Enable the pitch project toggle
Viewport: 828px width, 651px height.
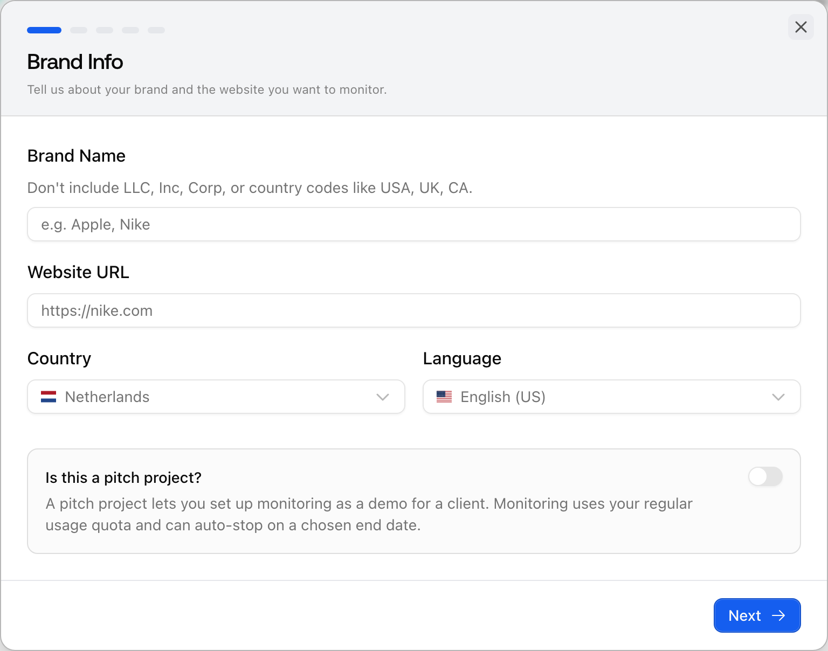[x=765, y=476]
